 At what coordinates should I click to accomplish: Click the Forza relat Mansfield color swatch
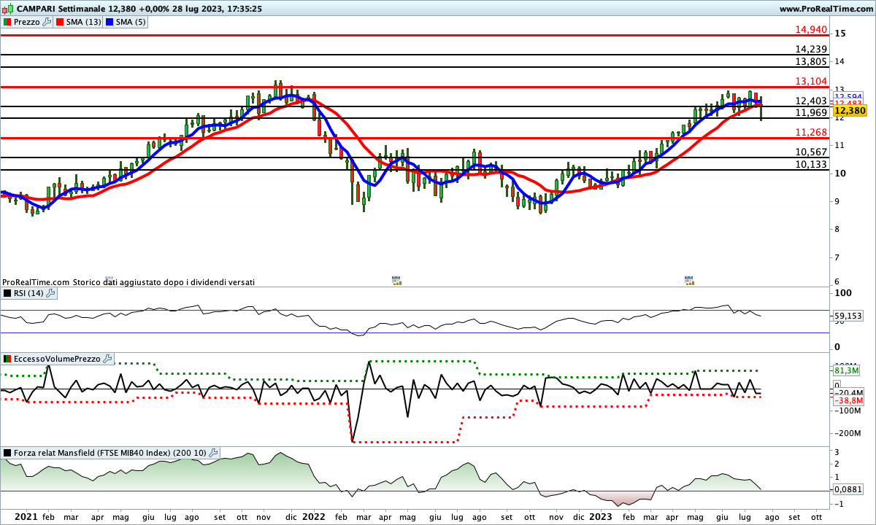point(7,453)
